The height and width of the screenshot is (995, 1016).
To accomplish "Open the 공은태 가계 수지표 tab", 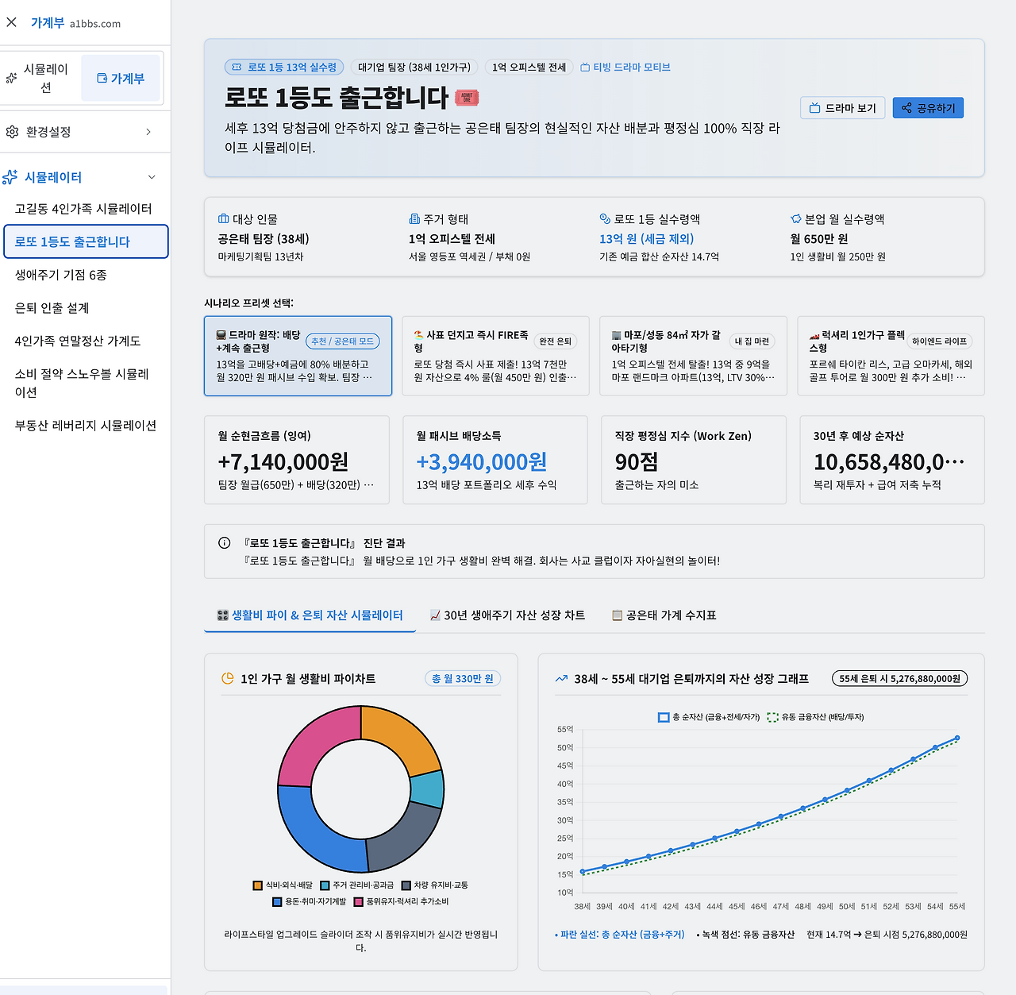I will coord(664,615).
